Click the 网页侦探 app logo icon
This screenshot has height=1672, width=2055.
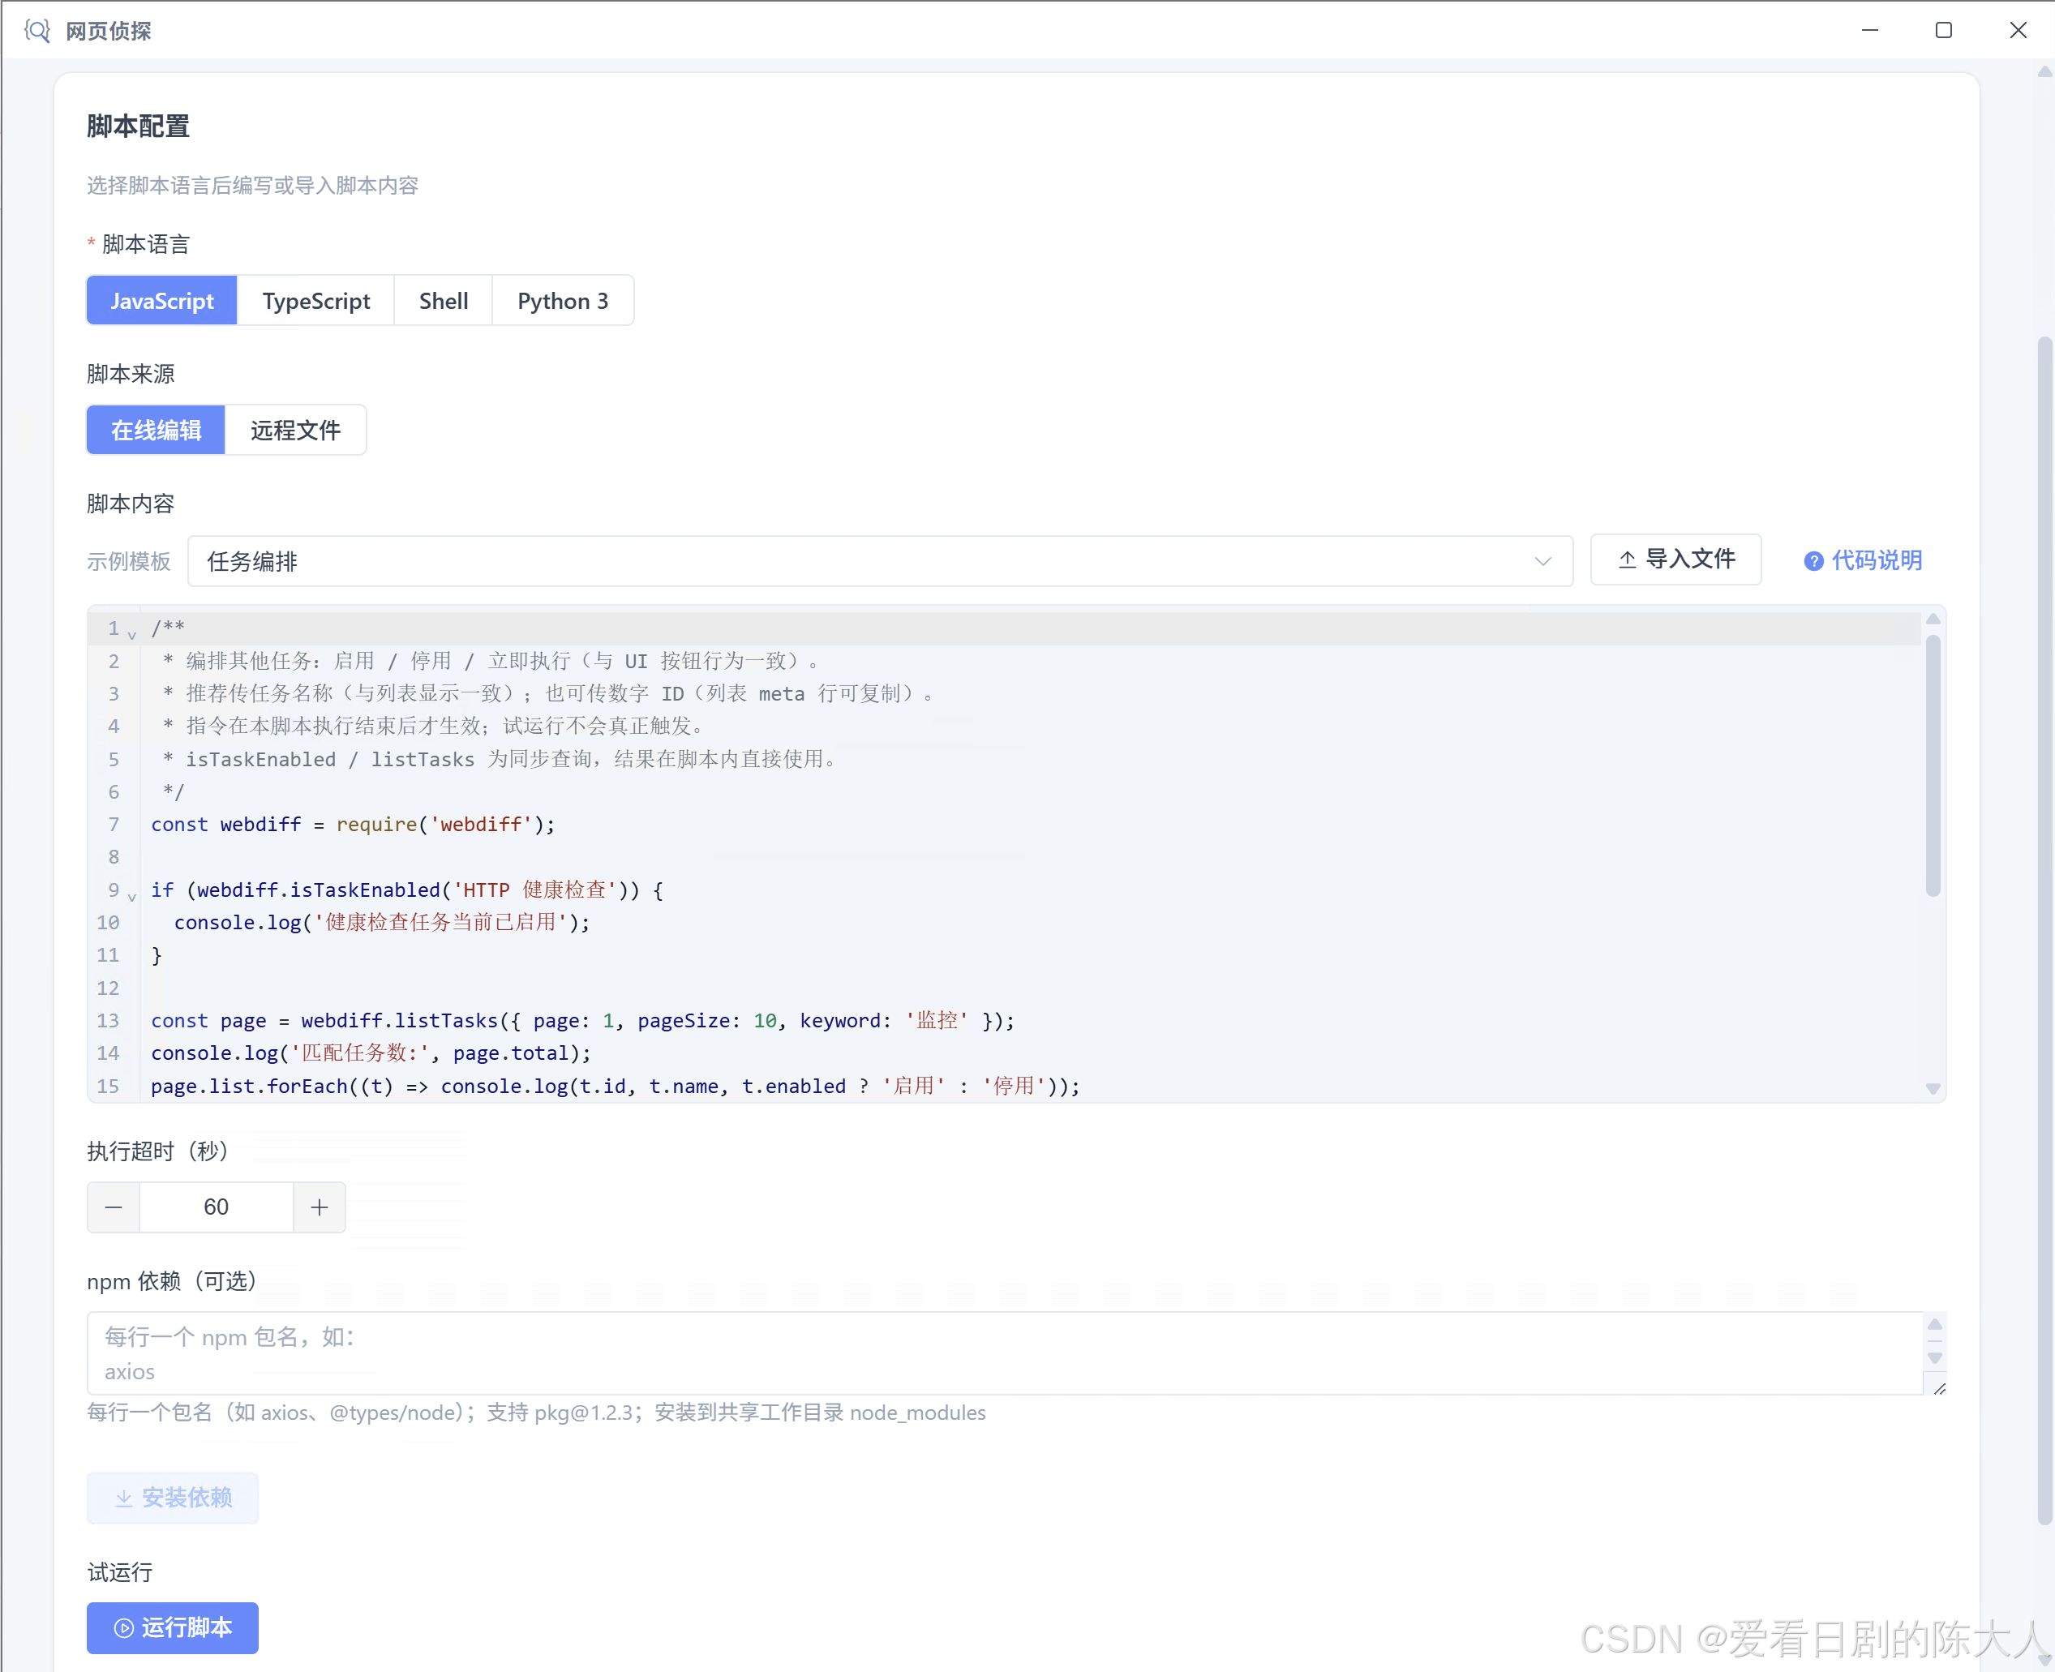click(36, 31)
